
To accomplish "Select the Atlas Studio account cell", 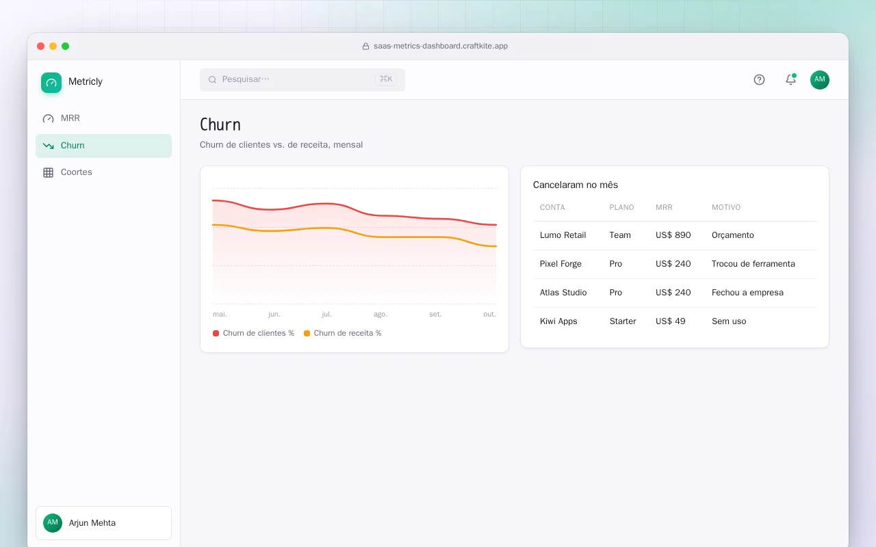I will pyautogui.click(x=563, y=293).
